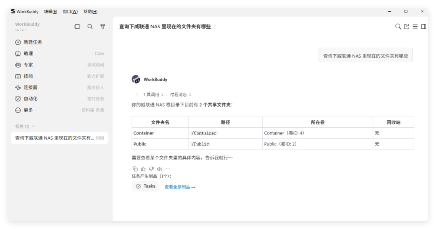Open the 更多 more section
Screen dimensions: 436x229
59,110
